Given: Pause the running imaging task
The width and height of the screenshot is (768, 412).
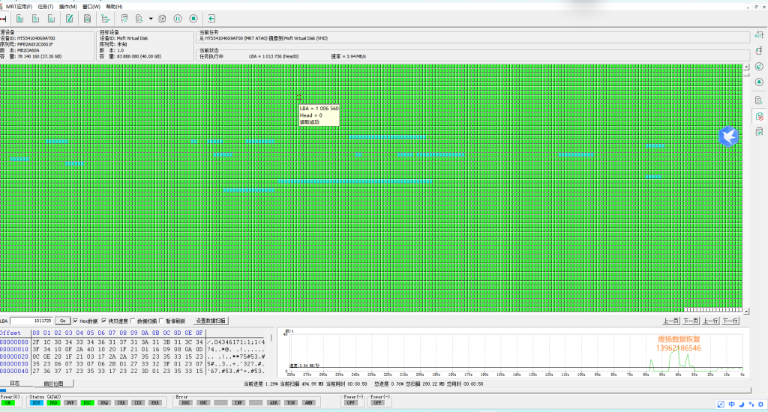Looking at the screenshot, I should coord(178,19).
